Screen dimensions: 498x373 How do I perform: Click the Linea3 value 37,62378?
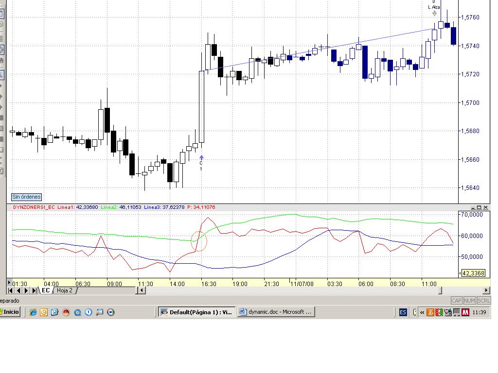pos(174,207)
